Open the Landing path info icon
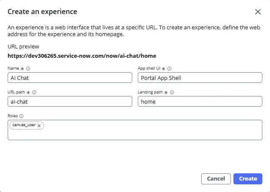 coord(172,92)
